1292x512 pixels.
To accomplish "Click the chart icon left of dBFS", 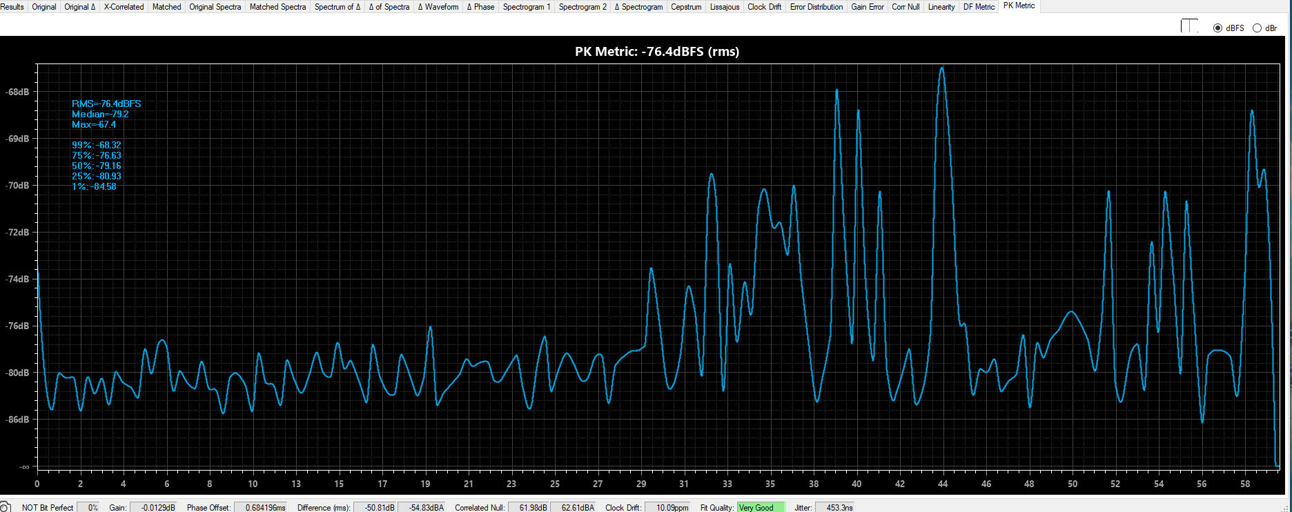I will pos(1189,26).
